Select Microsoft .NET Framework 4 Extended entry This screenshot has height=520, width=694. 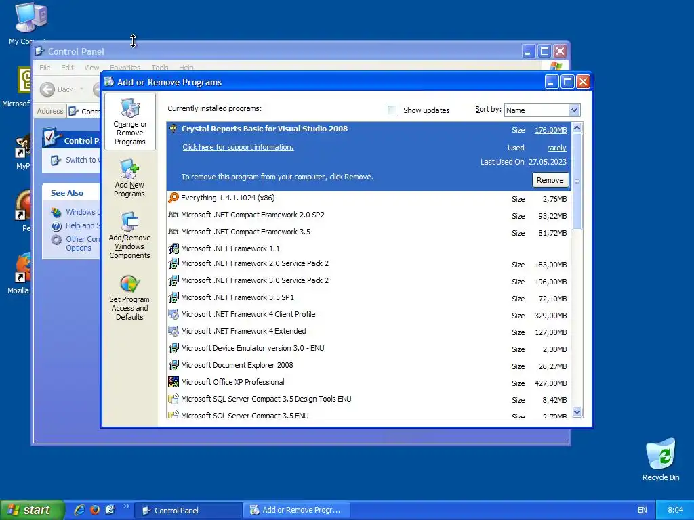pyautogui.click(x=369, y=331)
